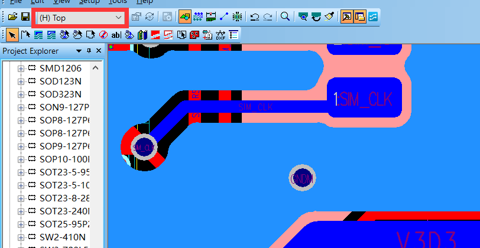This screenshot has width=480, height=248.
Task: Open the Properties toolbar icon
Action: [136, 17]
